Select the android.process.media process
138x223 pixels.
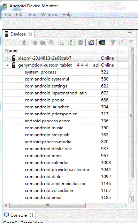[48, 142]
